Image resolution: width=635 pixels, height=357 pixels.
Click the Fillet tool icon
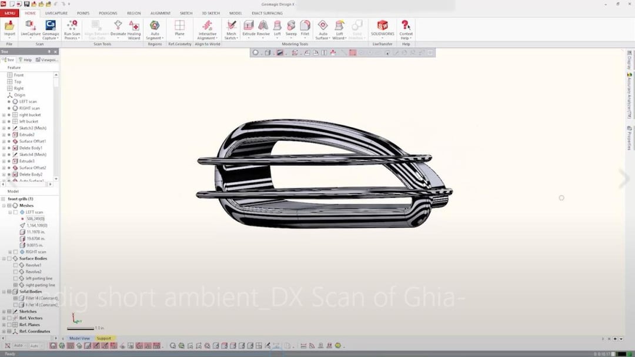[x=305, y=26]
